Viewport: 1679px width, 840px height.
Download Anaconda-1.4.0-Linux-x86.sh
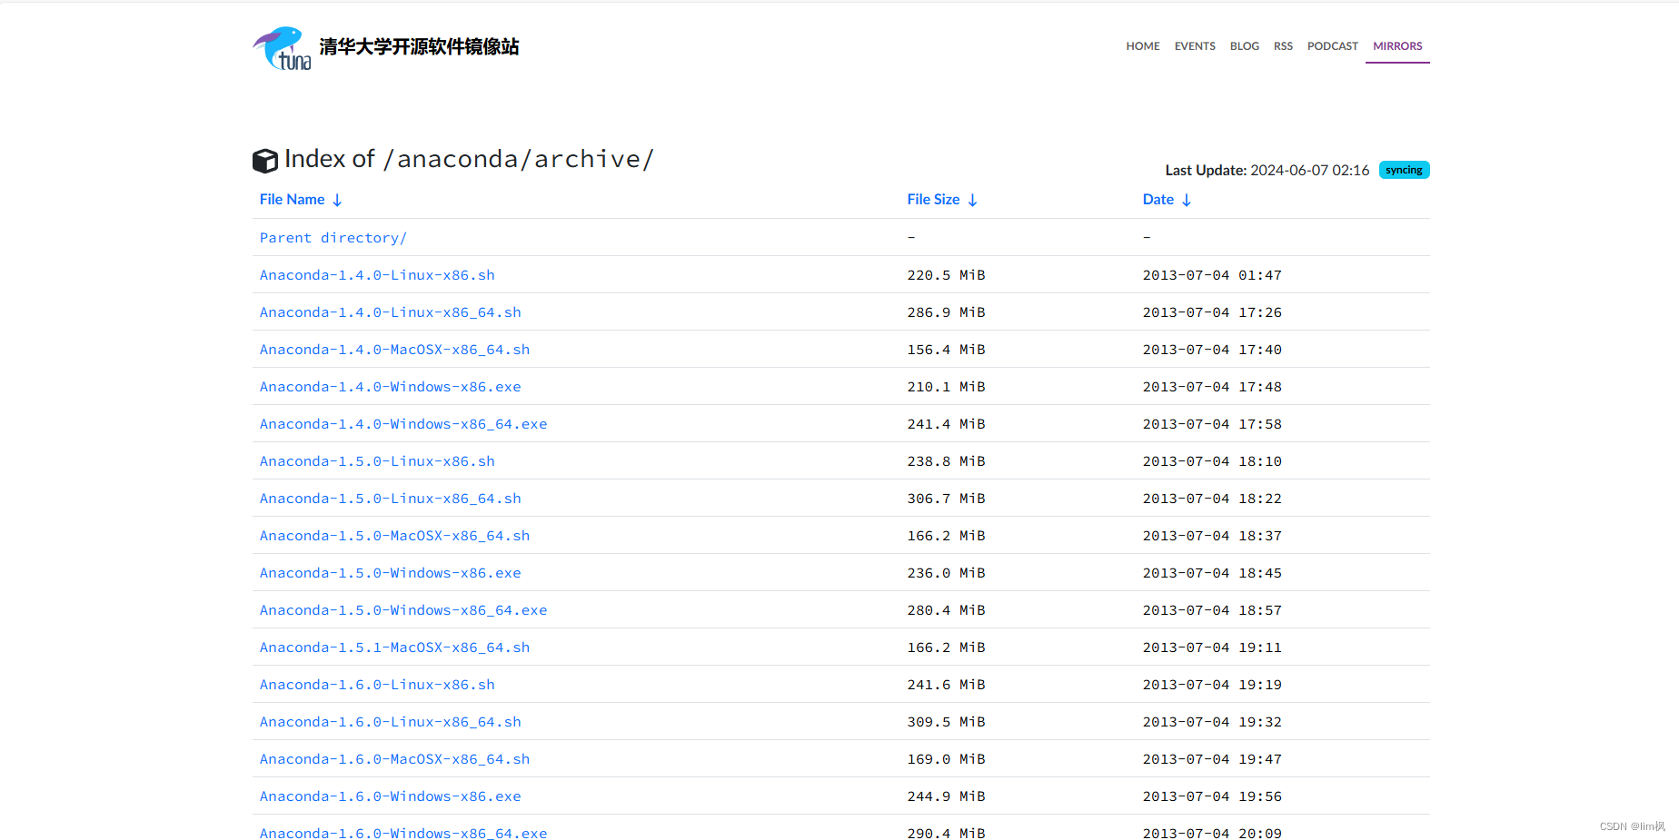pyautogui.click(x=377, y=275)
